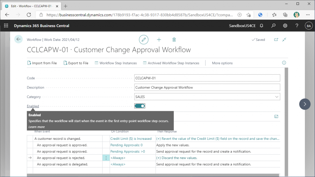Open the Pending Approvals: 0 condition
Image resolution: width=315 pixels, height=177 pixels.
(126, 145)
